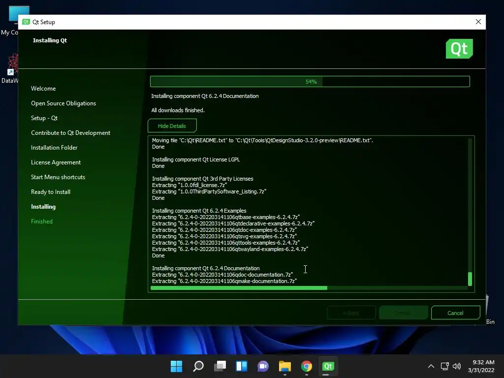Click 'Installing component Qt 6.2.4 Documentation' status above details
Screen dimensions: 504x378
point(205,96)
